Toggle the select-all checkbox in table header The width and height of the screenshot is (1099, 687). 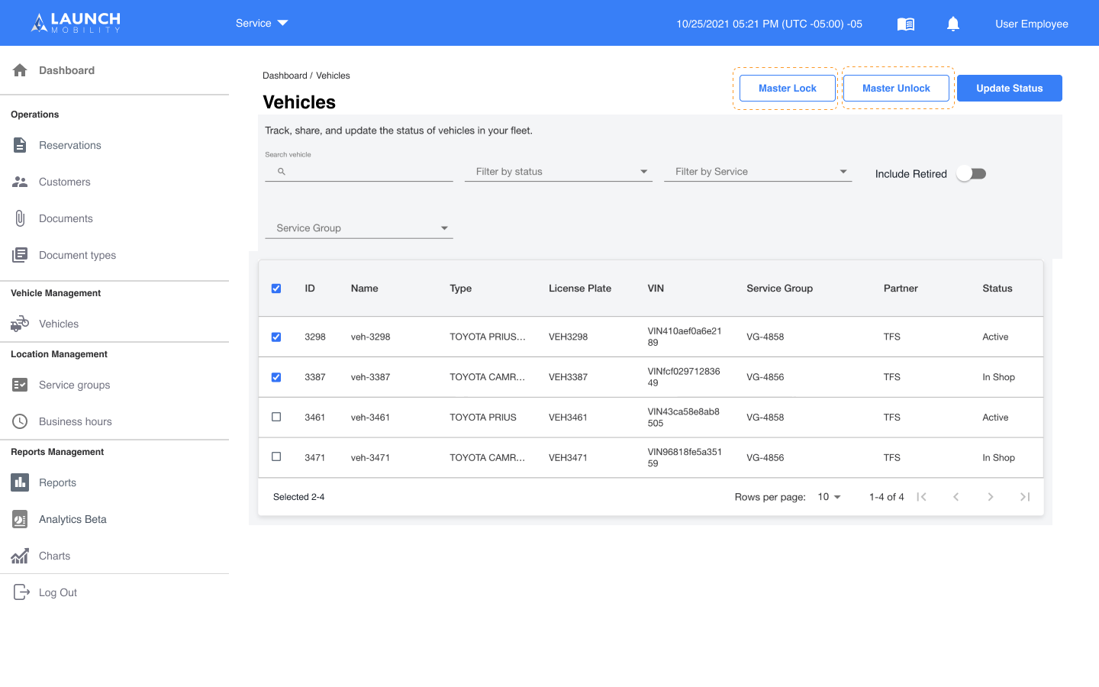point(276,289)
